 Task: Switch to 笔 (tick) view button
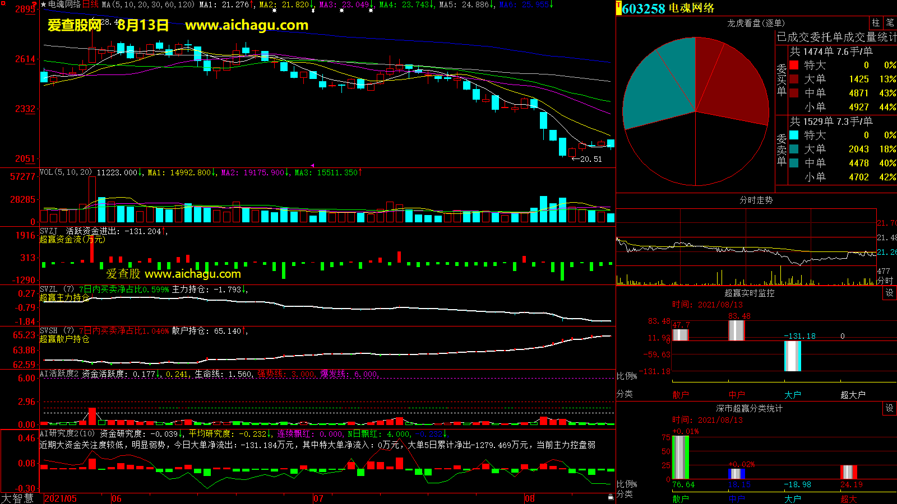(x=890, y=23)
